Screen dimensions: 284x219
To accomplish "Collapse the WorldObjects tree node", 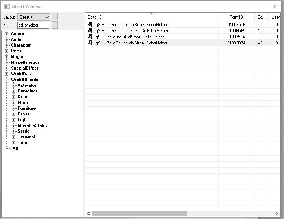I will [x=7, y=80].
